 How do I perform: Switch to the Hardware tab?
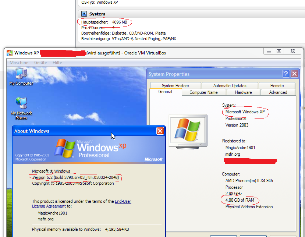(x=243, y=92)
